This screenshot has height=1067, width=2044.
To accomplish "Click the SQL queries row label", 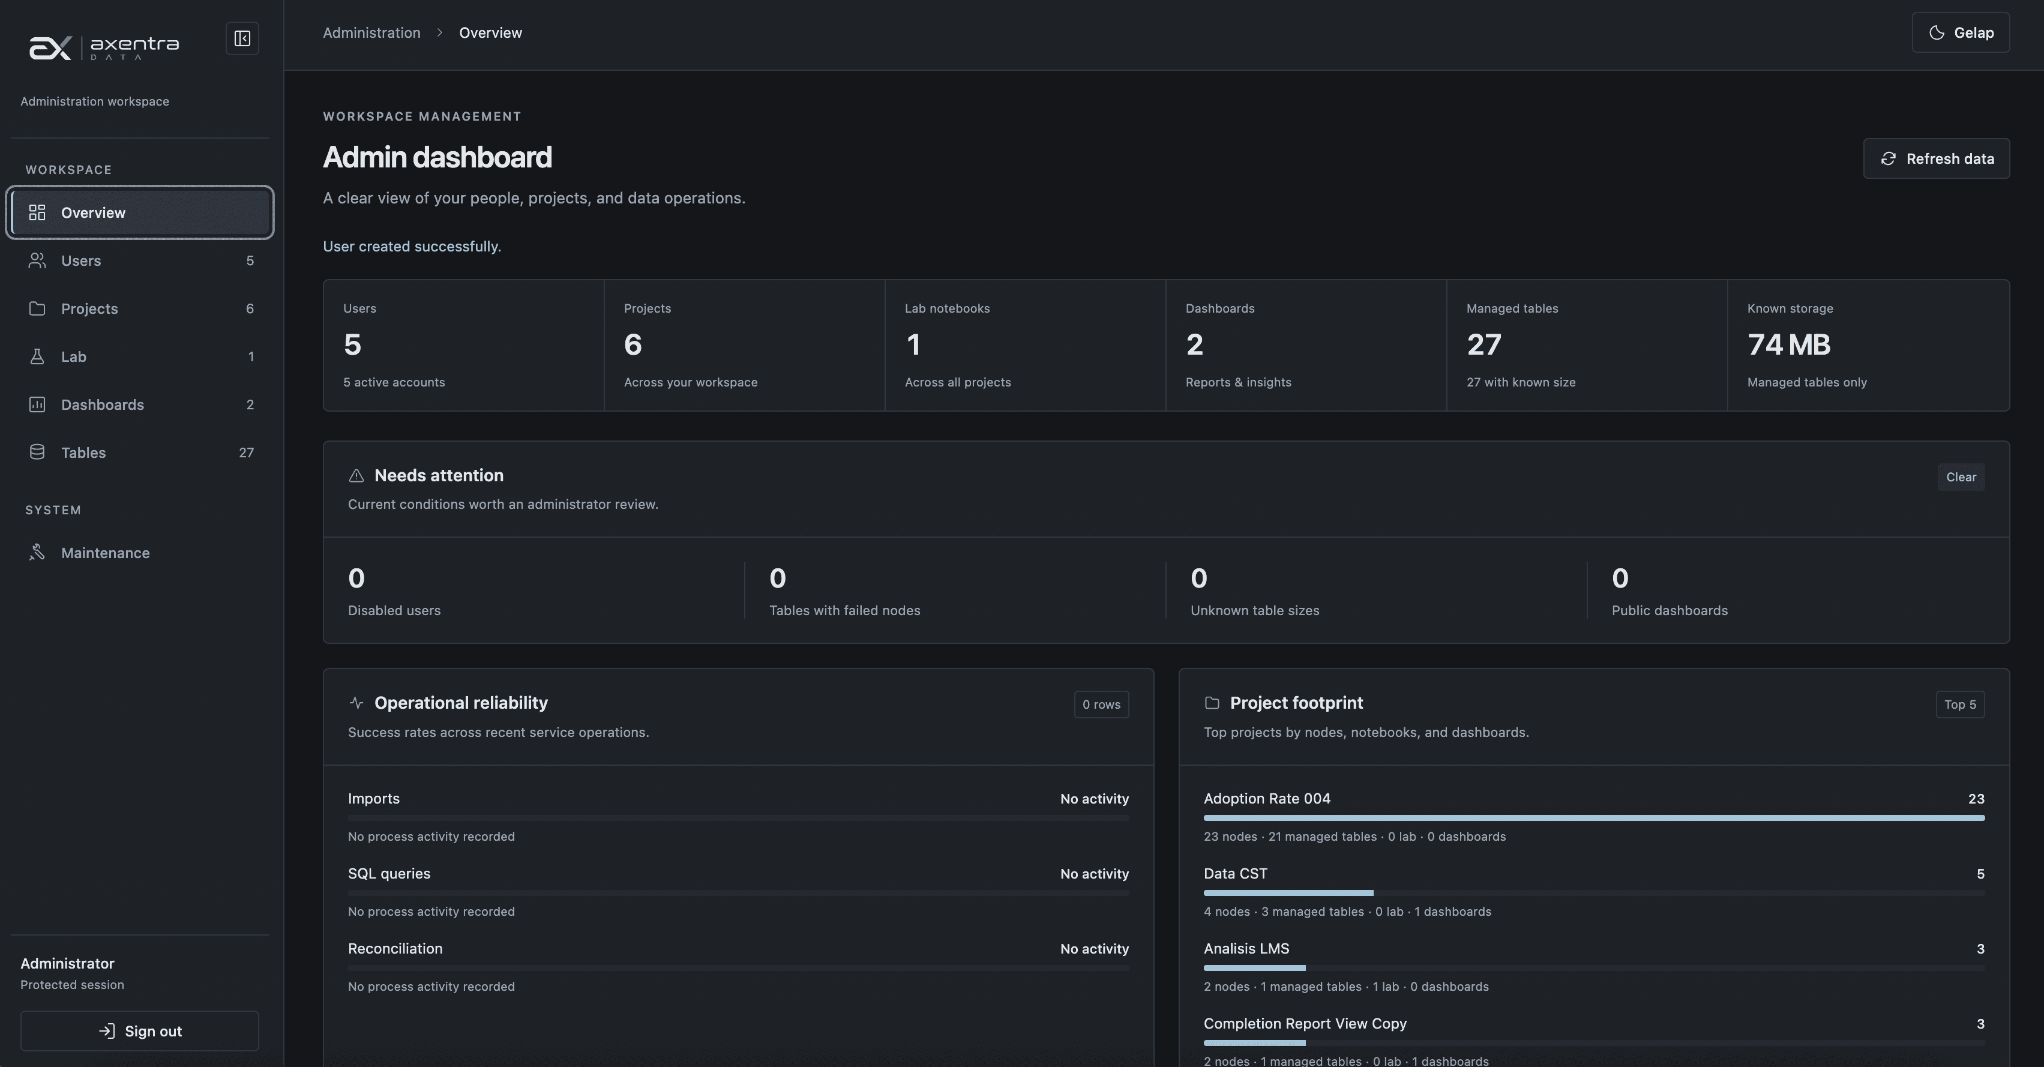I will pos(389,873).
